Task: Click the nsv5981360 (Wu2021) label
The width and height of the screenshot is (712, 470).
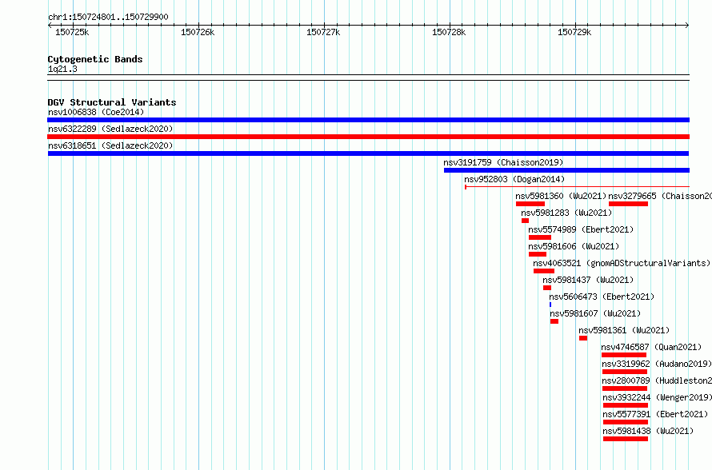Action: [561, 196]
